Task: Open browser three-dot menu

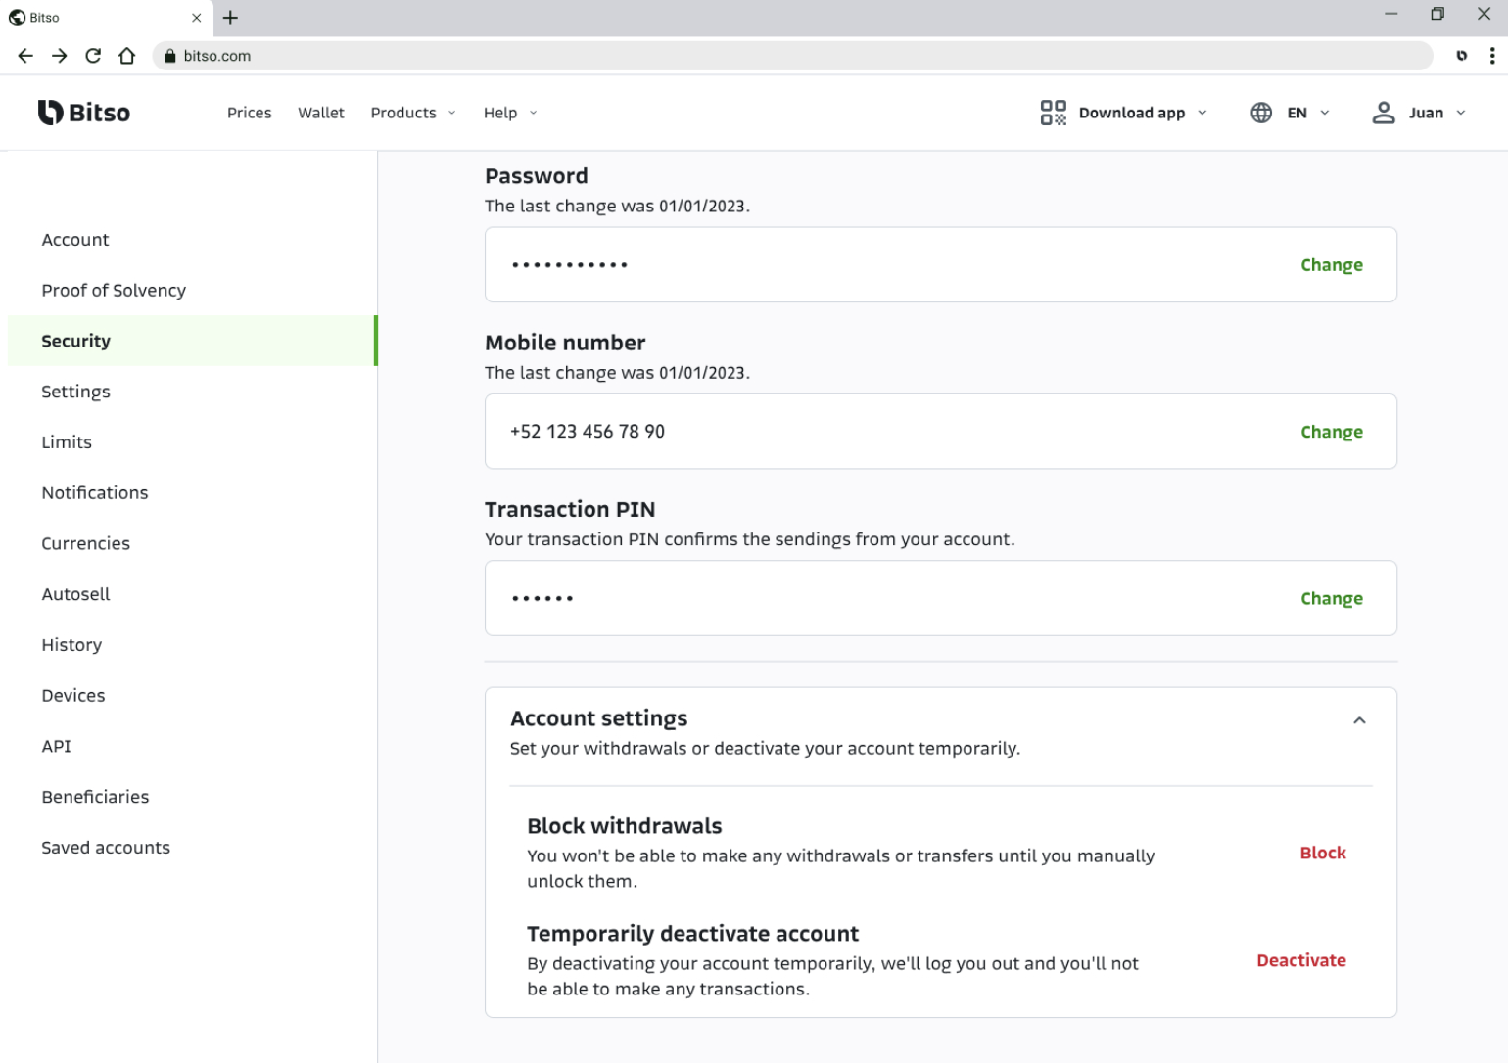Action: pos(1492,56)
